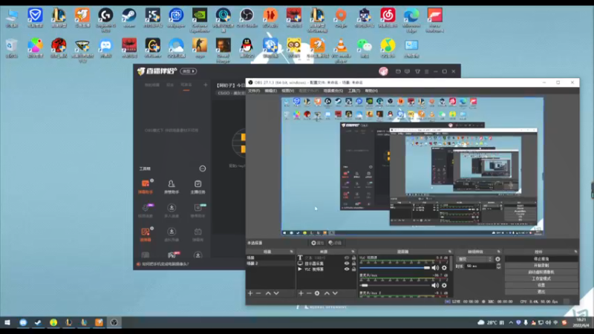
Task: Remove selected scene with minus icon
Action: click(258, 293)
